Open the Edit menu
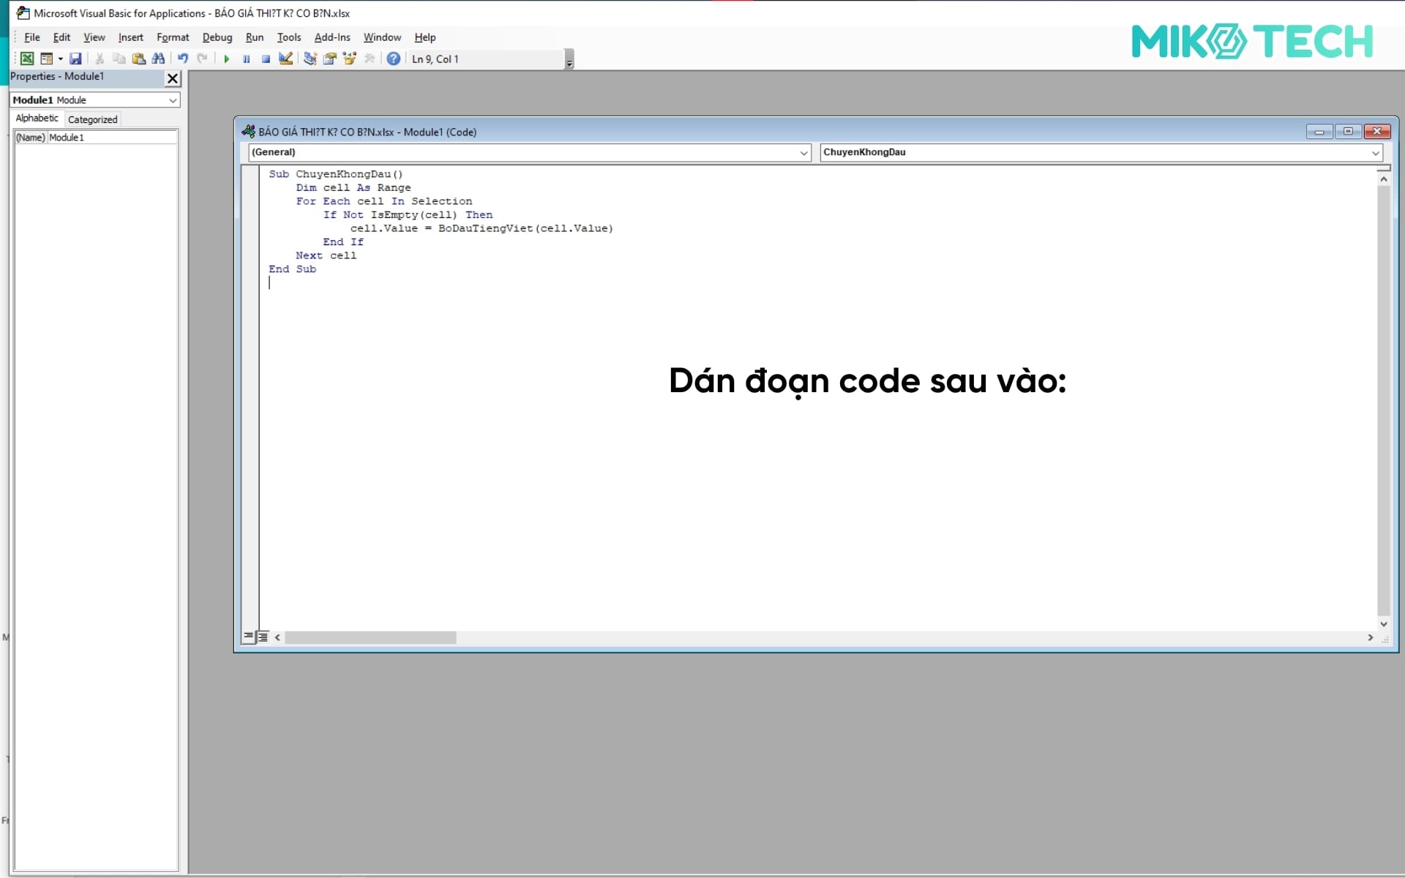This screenshot has width=1405, height=878. tap(61, 37)
